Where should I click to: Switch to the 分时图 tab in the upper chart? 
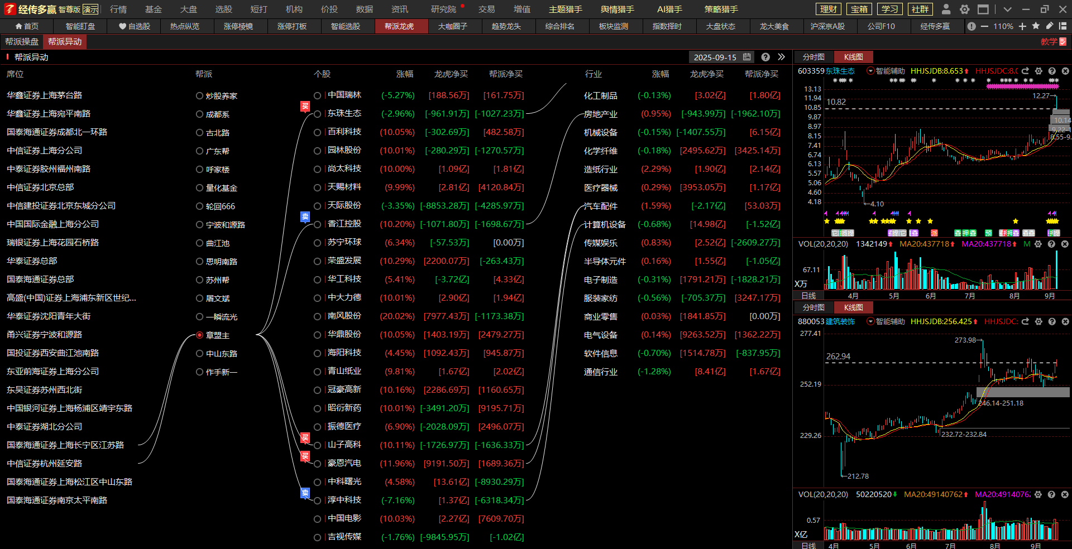(813, 57)
